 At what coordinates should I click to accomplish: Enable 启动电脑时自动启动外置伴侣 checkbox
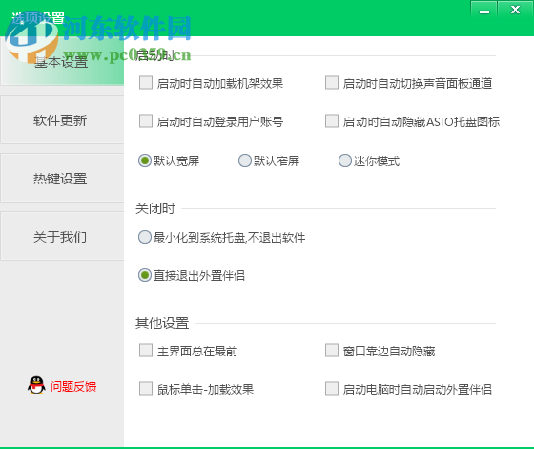332,389
